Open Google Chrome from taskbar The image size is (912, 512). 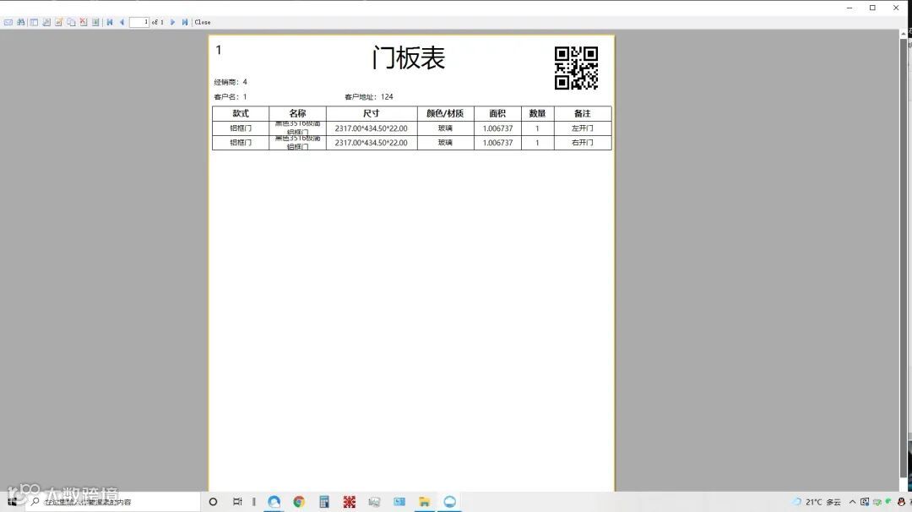pos(299,502)
